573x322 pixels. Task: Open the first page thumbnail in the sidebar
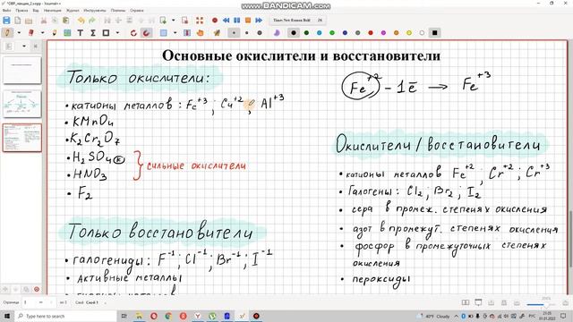point(21,70)
